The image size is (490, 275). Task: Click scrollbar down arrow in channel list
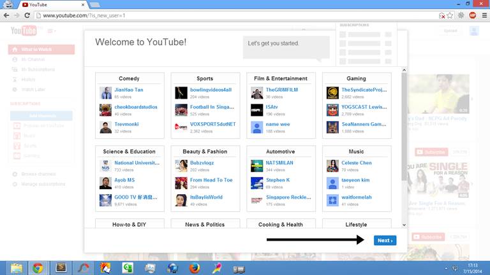tap(404, 225)
